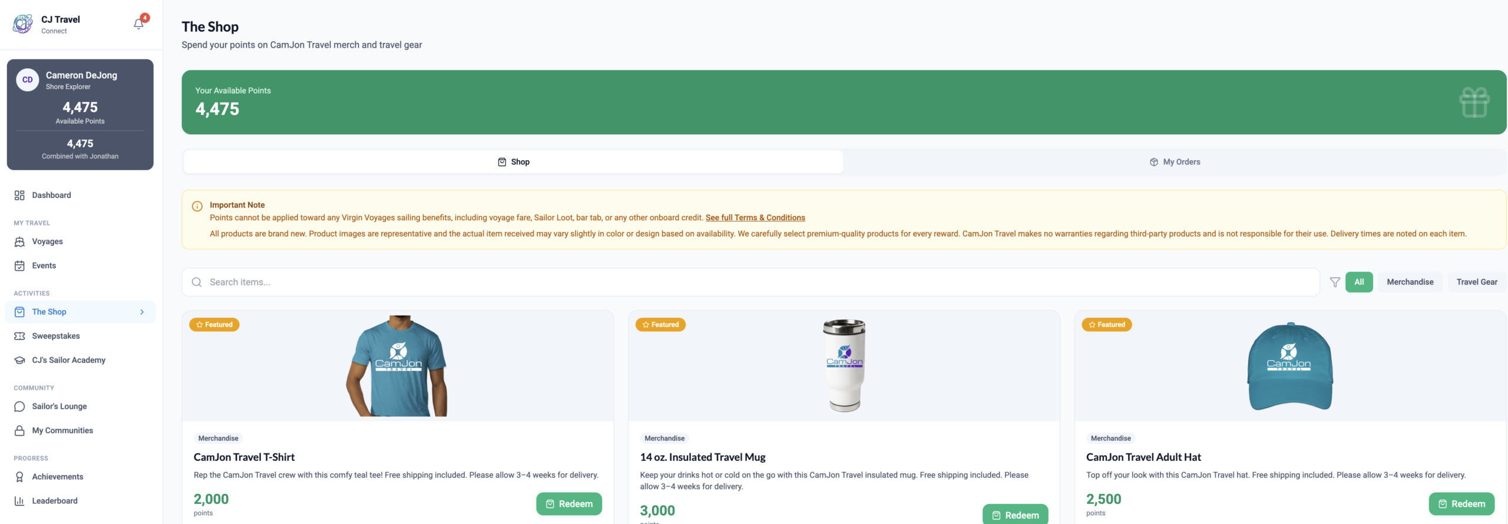The height and width of the screenshot is (524, 1508).
Task: Open the Leaderboard
Action: pyautogui.click(x=80, y=501)
